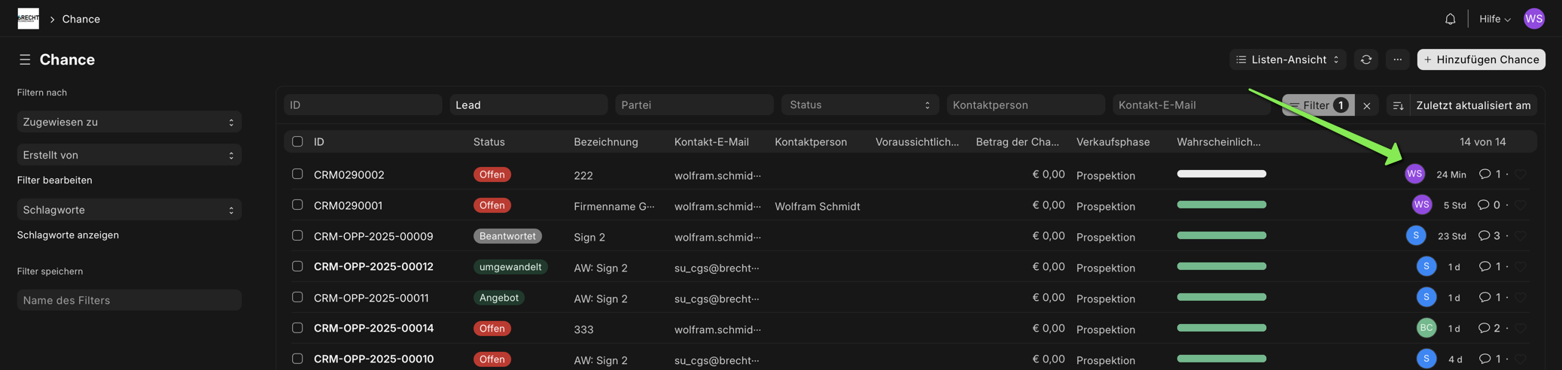1562x370 pixels.
Task: Like the CRM0290001 row heart icon
Action: click(1521, 205)
